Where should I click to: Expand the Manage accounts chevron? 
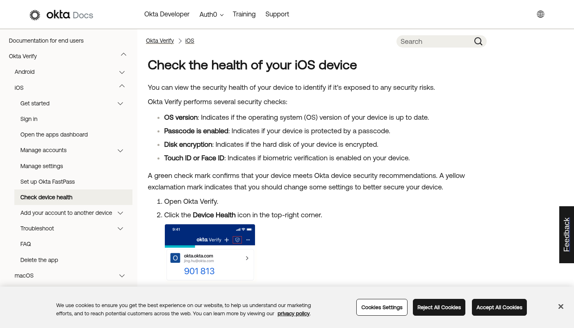tap(121, 150)
